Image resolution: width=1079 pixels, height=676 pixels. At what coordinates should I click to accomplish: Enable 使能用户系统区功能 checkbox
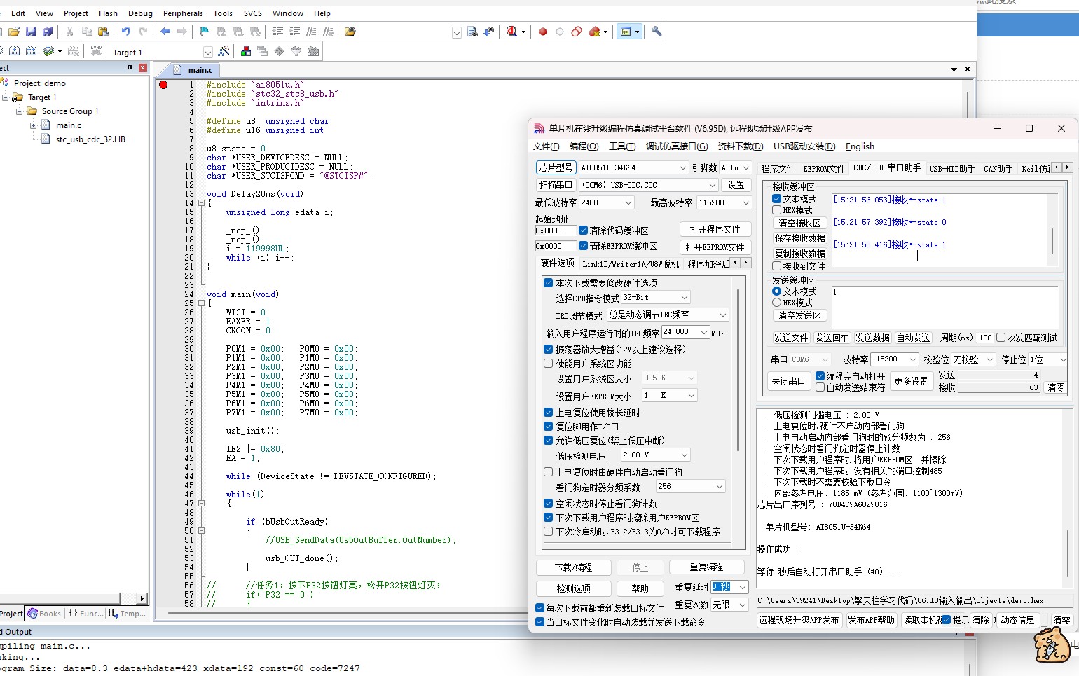[549, 363]
